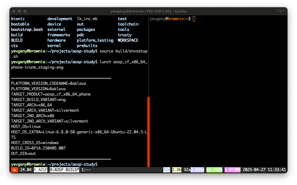
Task: Click the 'hardware' directory name
Action: click(57, 40)
